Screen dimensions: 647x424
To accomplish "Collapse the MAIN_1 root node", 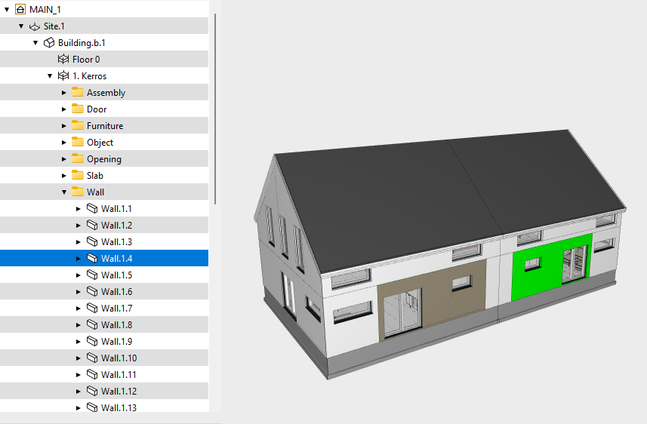I will coord(7,10).
